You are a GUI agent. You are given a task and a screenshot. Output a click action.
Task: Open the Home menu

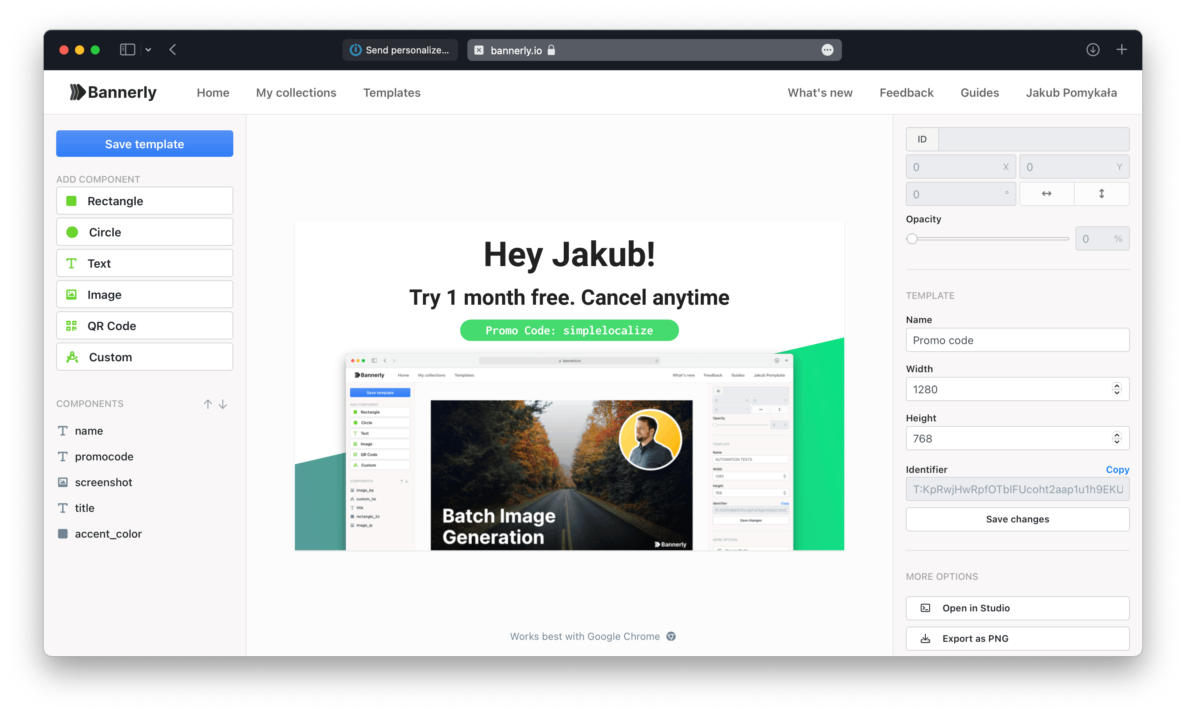(x=213, y=92)
